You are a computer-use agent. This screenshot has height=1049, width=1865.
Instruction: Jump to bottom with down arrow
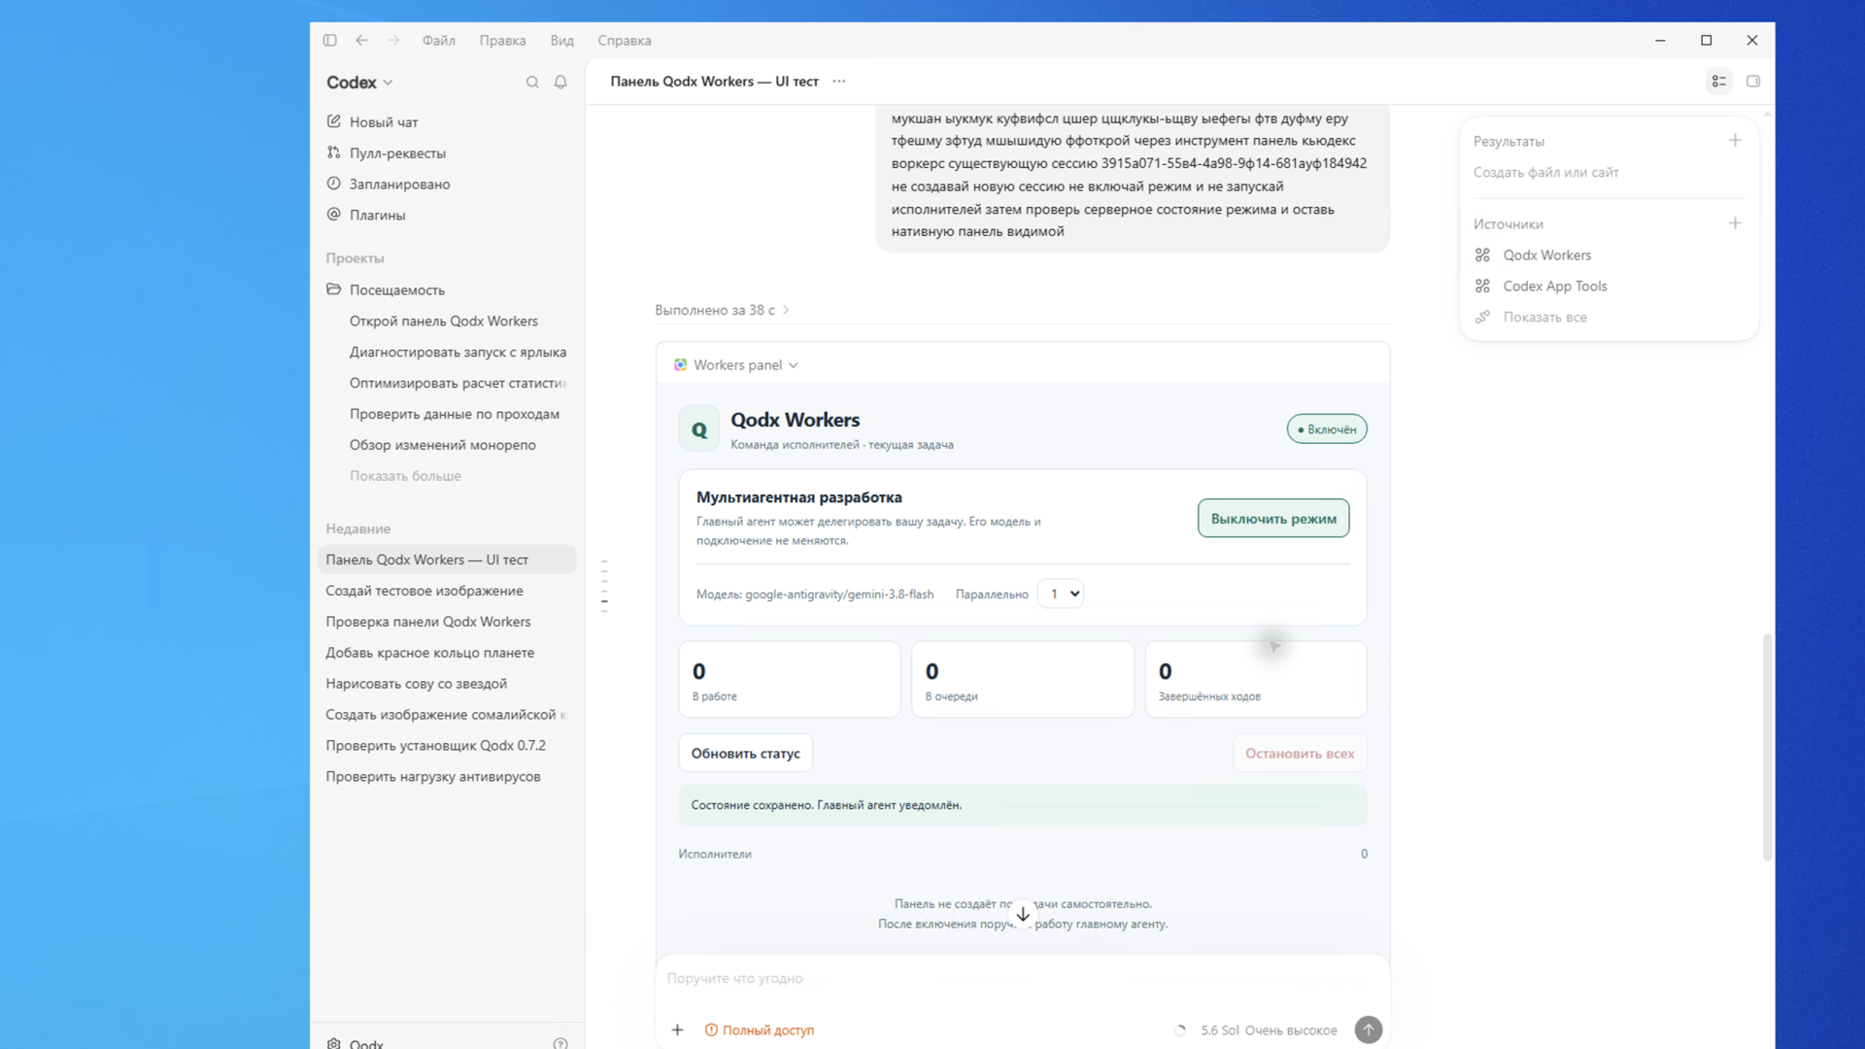(1023, 914)
